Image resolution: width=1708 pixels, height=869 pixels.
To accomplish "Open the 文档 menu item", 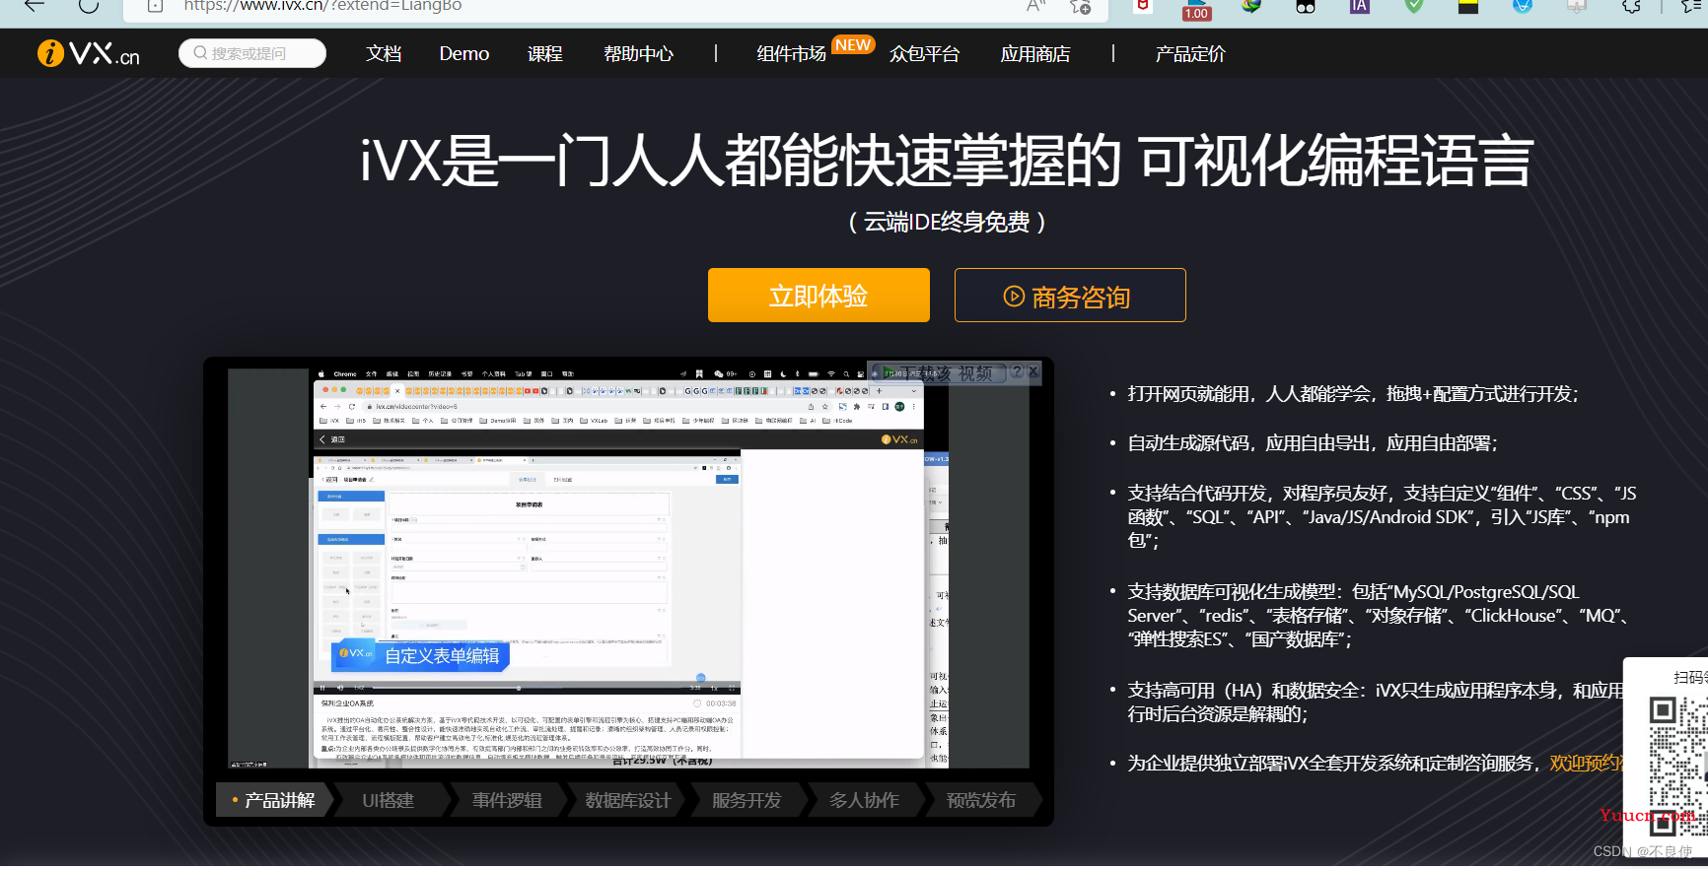I will click(384, 53).
